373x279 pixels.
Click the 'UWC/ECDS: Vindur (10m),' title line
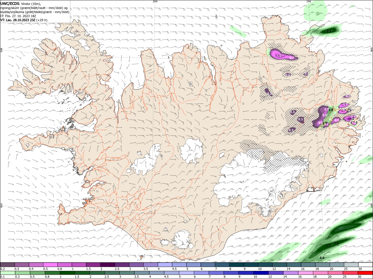tap(21, 3)
